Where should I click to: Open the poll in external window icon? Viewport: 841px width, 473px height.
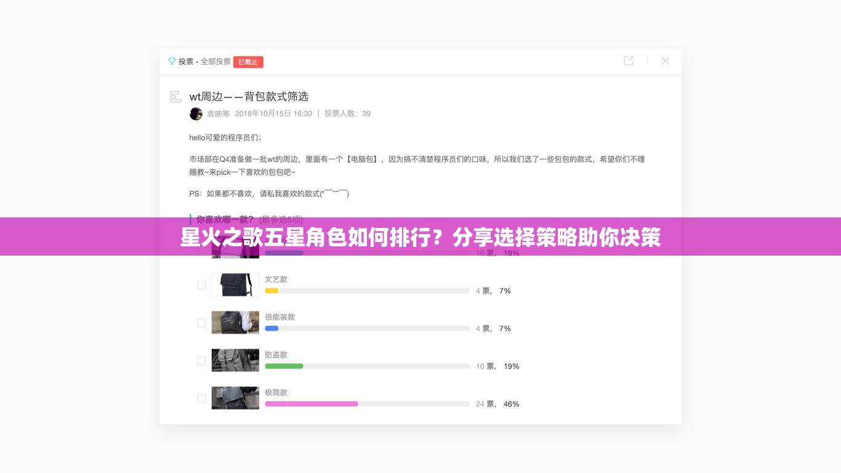[629, 61]
